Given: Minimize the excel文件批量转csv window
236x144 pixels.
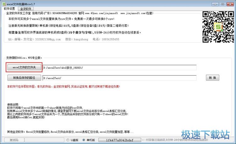Looking at the screenshot, I should point(215,4).
